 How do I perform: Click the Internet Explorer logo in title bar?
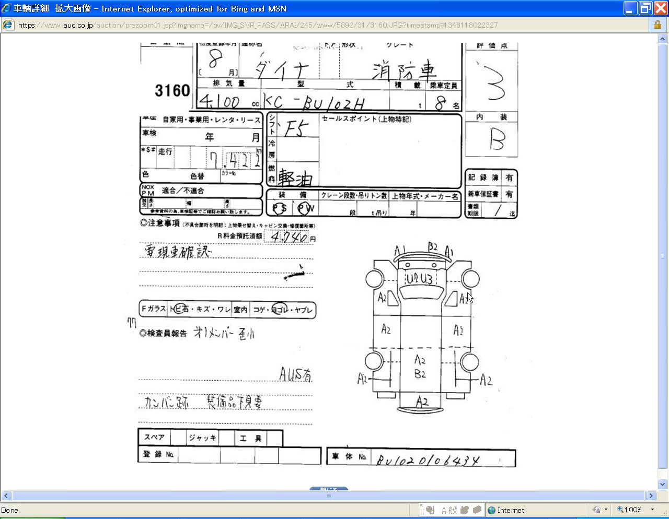coord(6,8)
